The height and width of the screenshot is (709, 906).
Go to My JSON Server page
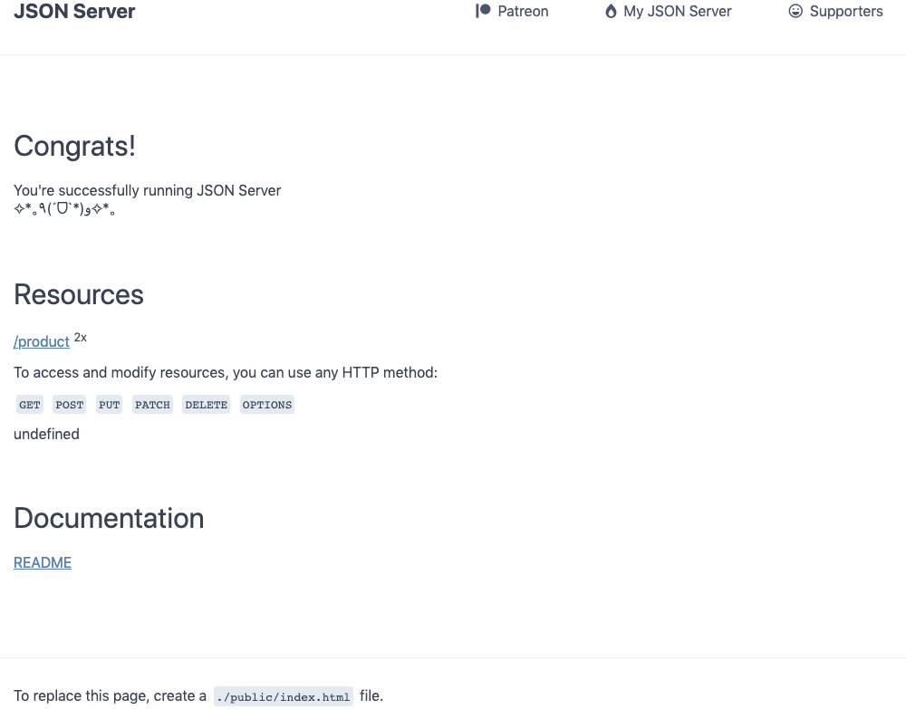click(677, 12)
